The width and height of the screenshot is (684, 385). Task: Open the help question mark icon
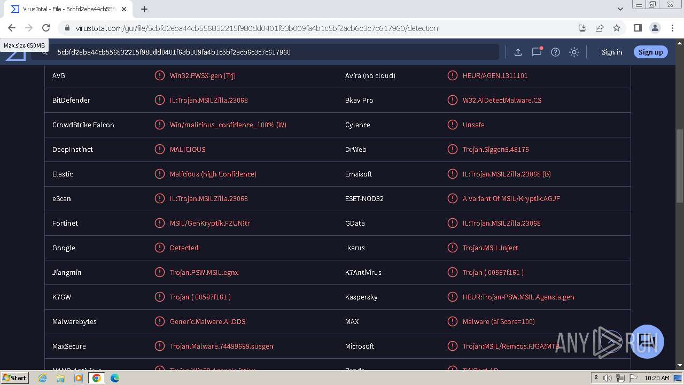point(555,52)
